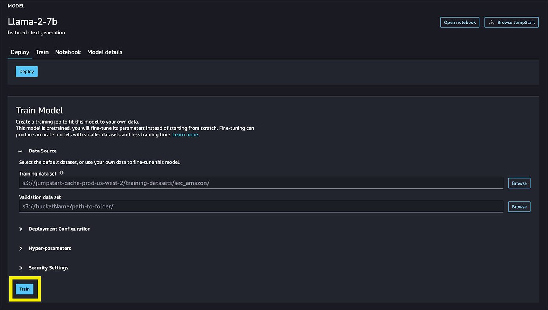Switch to the Train tab
Screen dimensions: 548x310
(42, 52)
